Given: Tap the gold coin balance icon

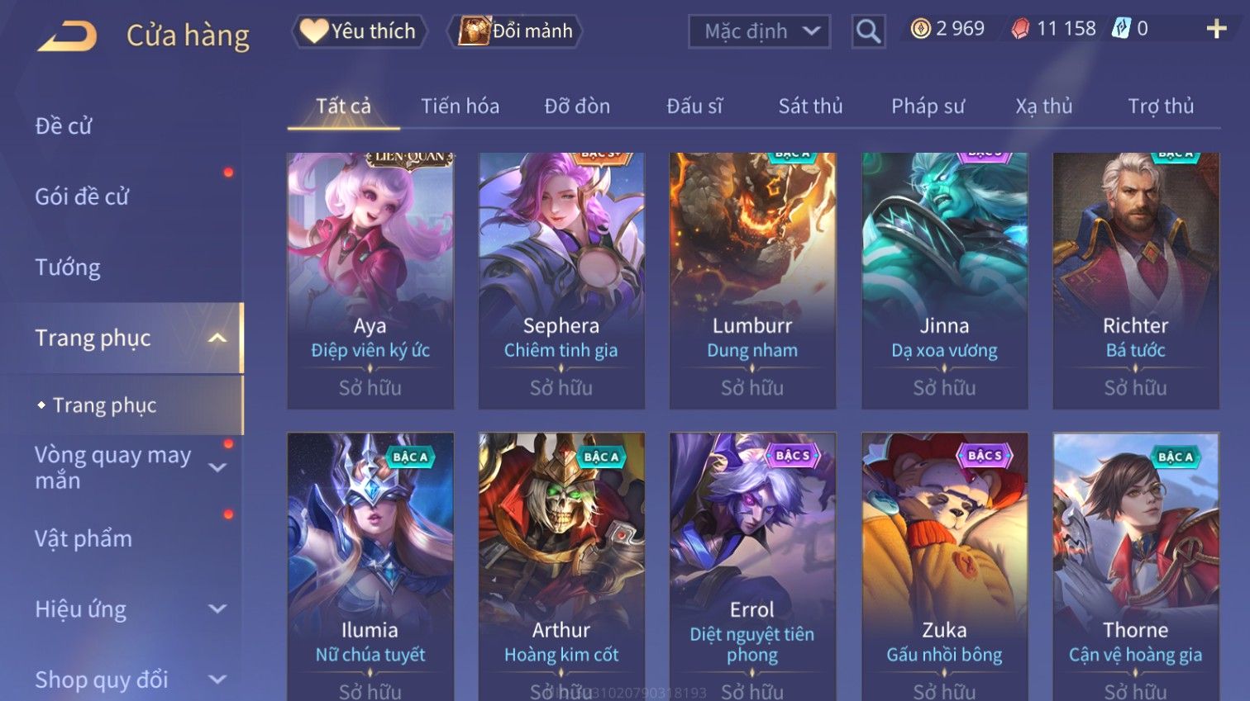Looking at the screenshot, I should pyautogui.click(x=920, y=29).
